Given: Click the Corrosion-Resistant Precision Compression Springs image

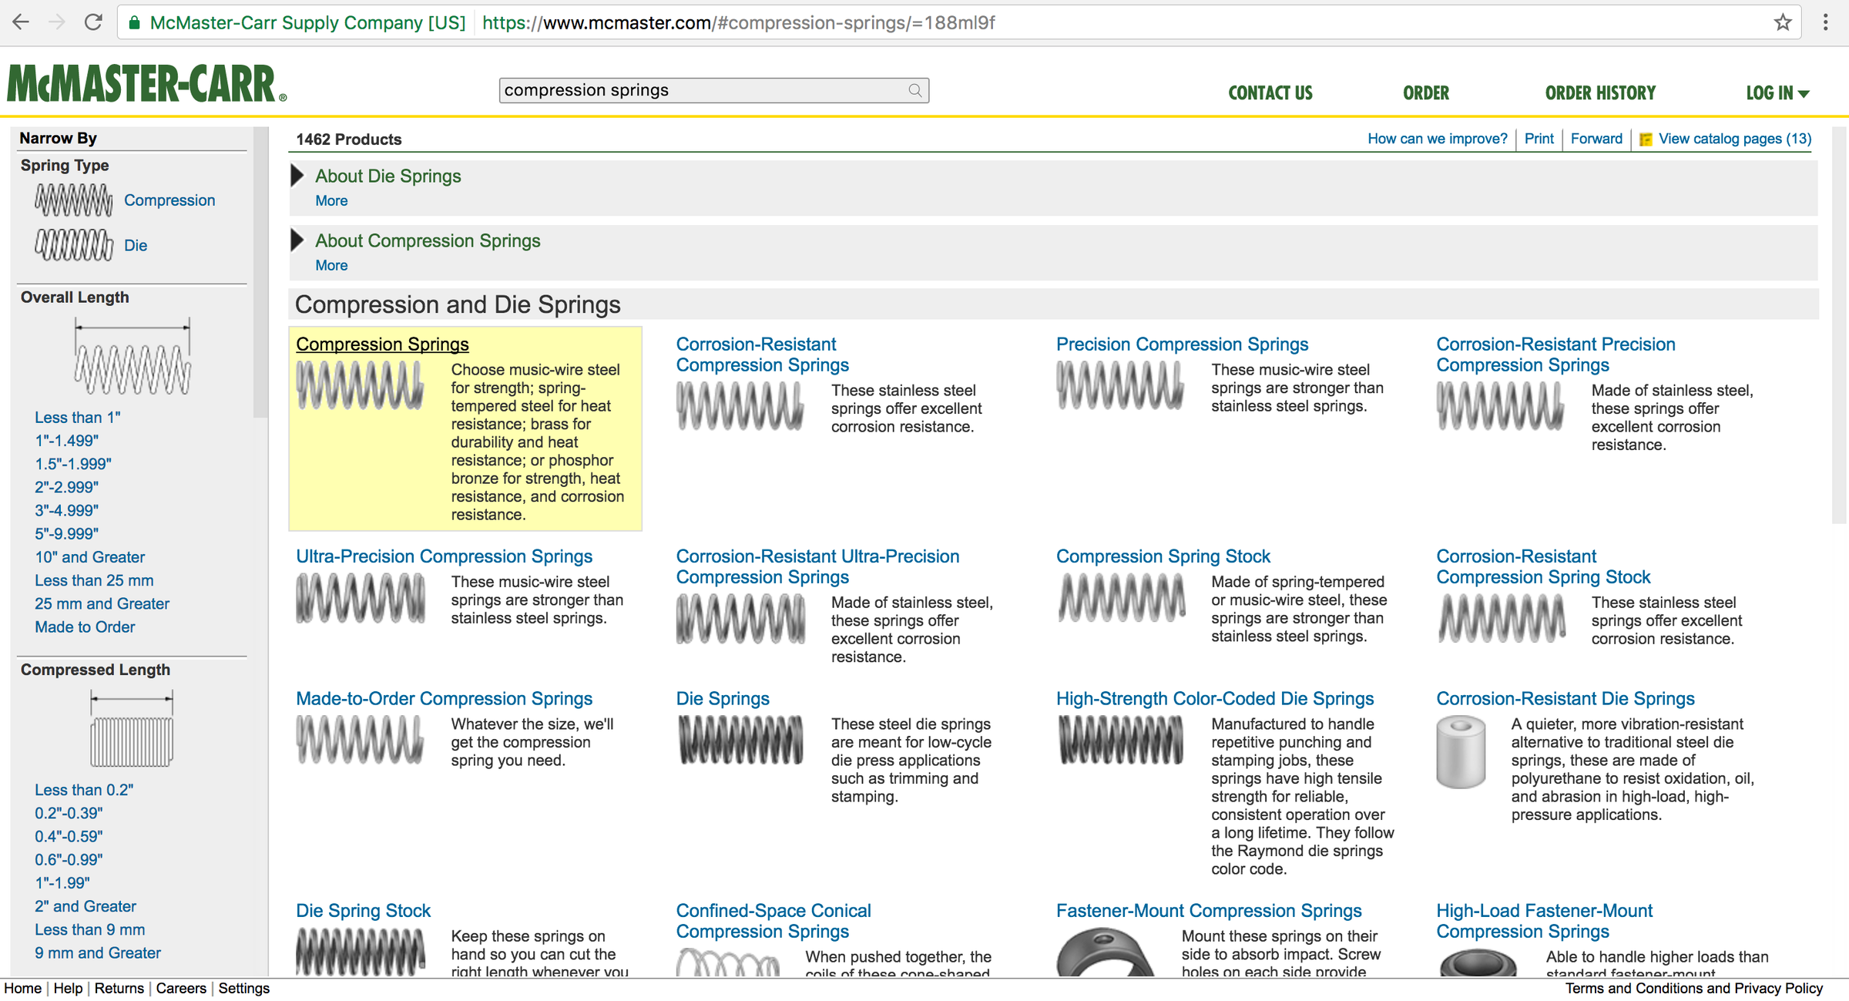Looking at the screenshot, I should tap(1500, 405).
